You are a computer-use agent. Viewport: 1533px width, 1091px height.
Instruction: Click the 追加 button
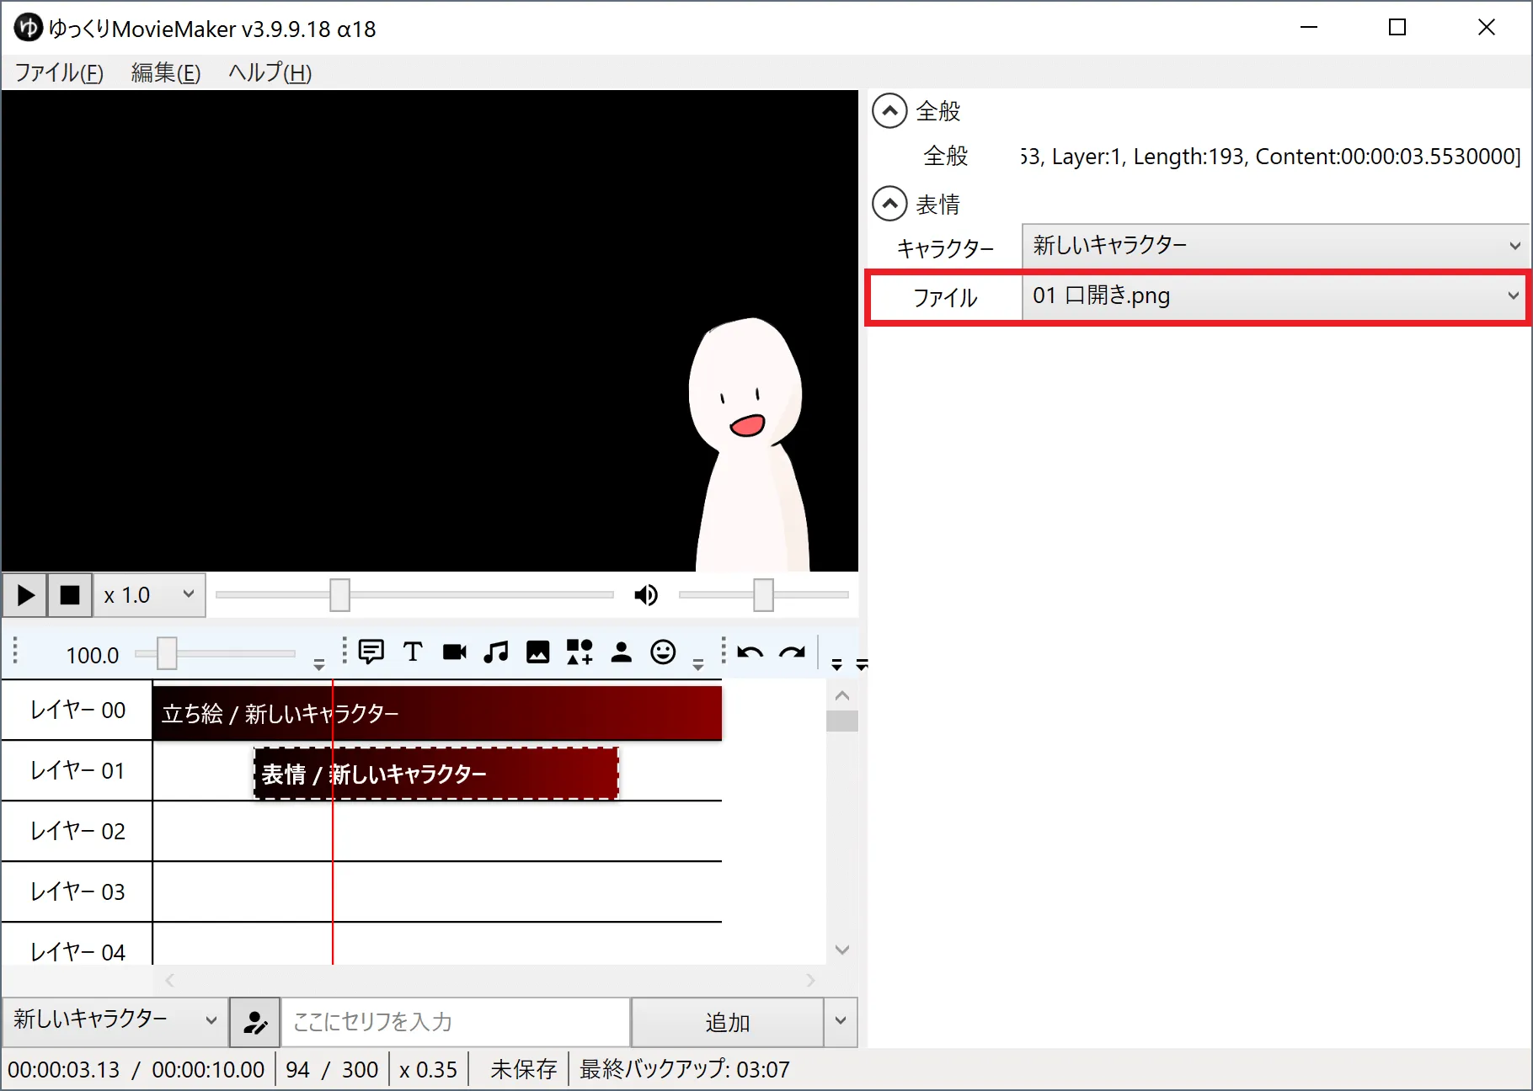(727, 1022)
